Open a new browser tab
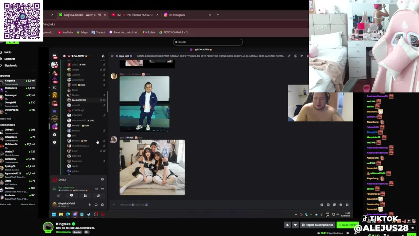419x236 pixels. pyautogui.click(x=218, y=15)
